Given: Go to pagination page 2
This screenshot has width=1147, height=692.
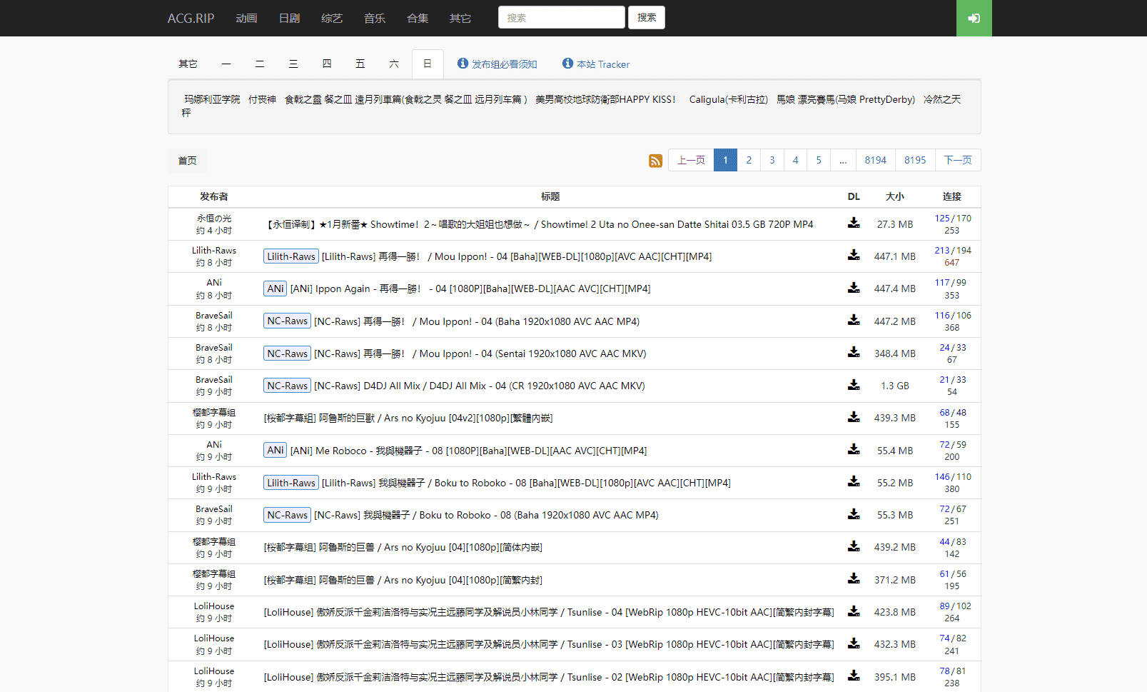Looking at the screenshot, I should tap(749, 160).
